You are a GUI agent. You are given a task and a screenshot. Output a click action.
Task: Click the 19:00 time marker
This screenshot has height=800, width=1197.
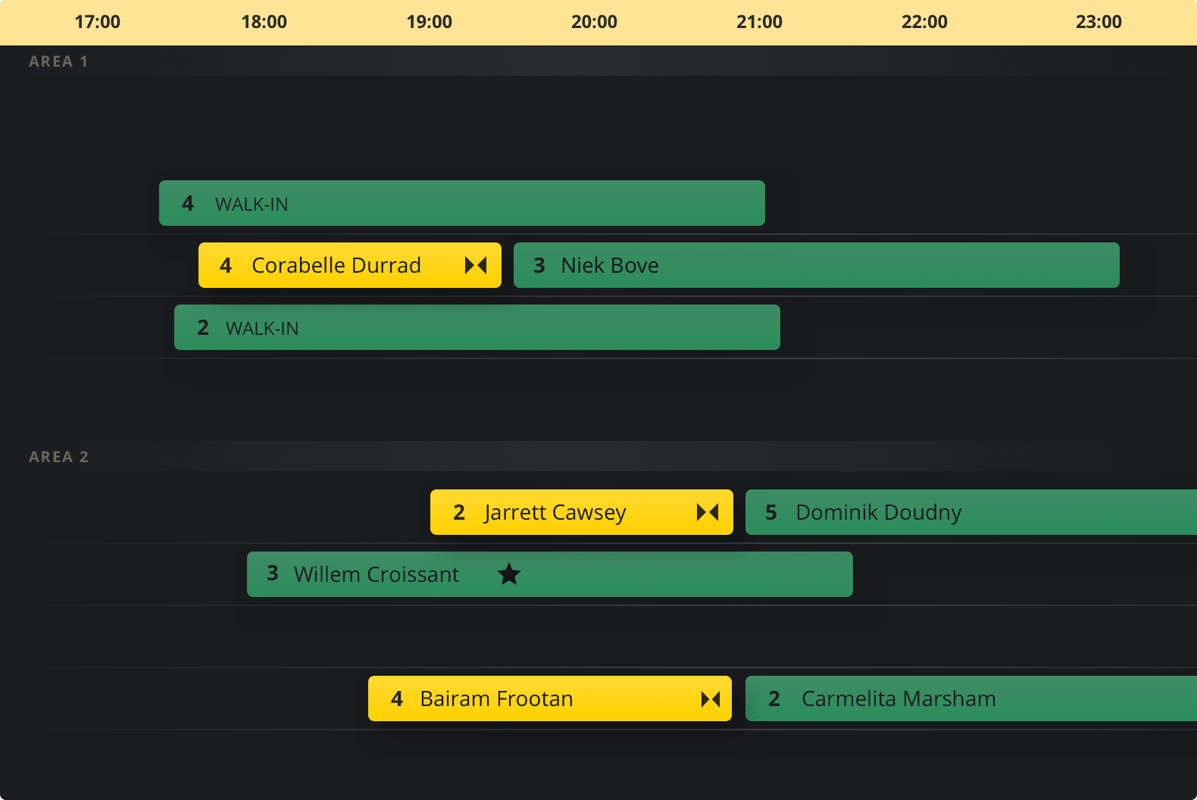[429, 22]
